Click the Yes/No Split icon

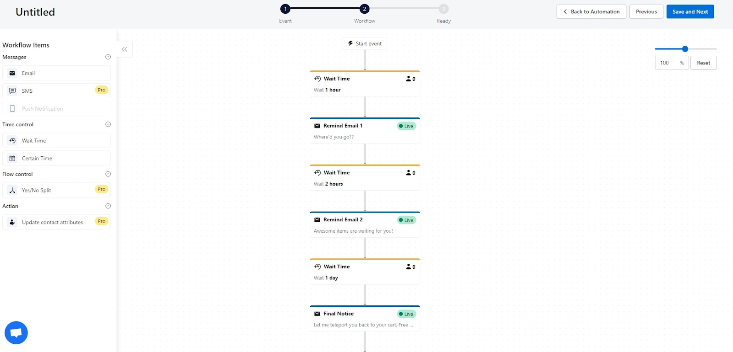[x=12, y=190]
